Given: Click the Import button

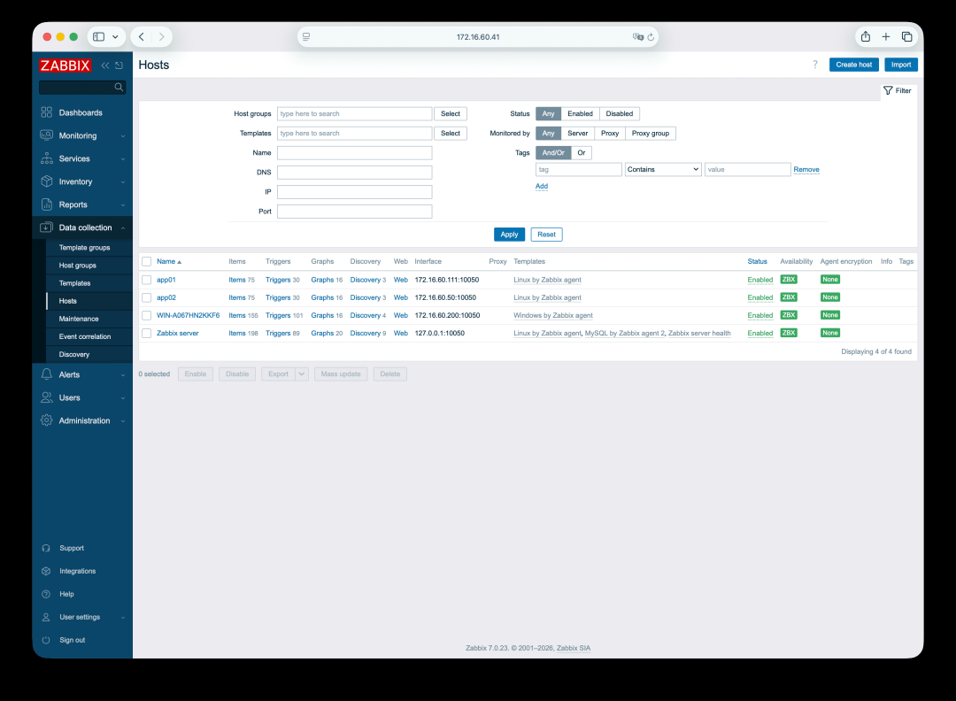Looking at the screenshot, I should click(x=901, y=65).
